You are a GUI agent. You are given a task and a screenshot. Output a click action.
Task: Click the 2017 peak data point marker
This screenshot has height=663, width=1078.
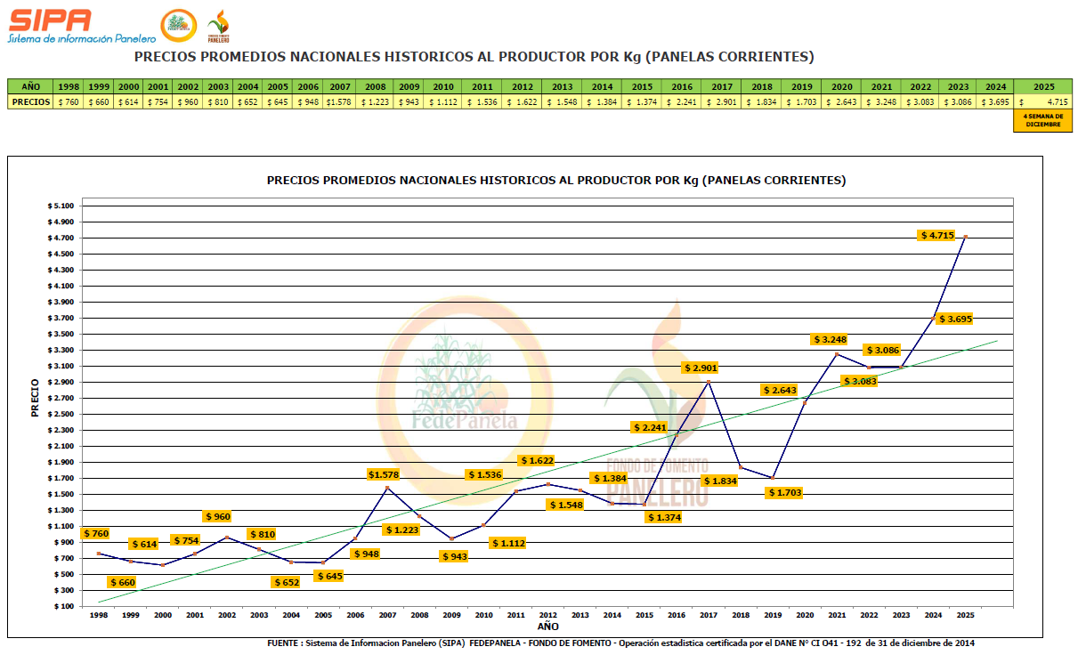pyautogui.click(x=708, y=382)
